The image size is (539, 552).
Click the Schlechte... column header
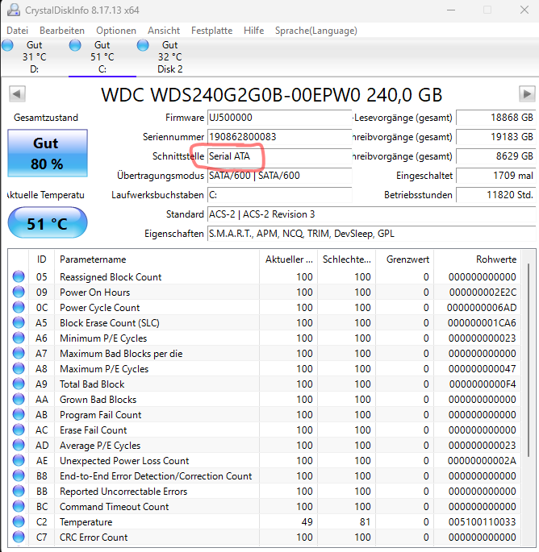(x=346, y=259)
